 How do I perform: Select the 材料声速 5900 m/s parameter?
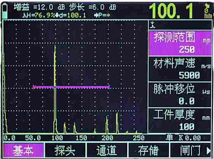[x=180, y=69]
